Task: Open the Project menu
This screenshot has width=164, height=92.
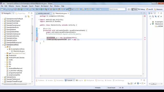Action: tap(37, 6)
